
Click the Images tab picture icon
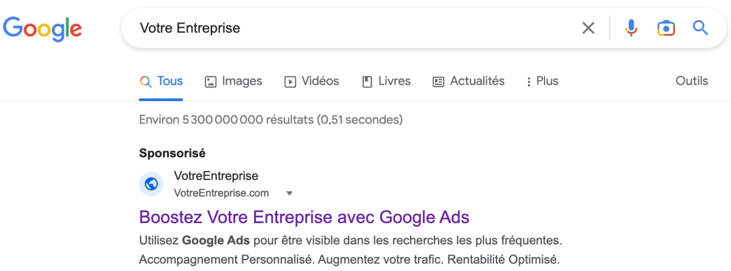[211, 81]
